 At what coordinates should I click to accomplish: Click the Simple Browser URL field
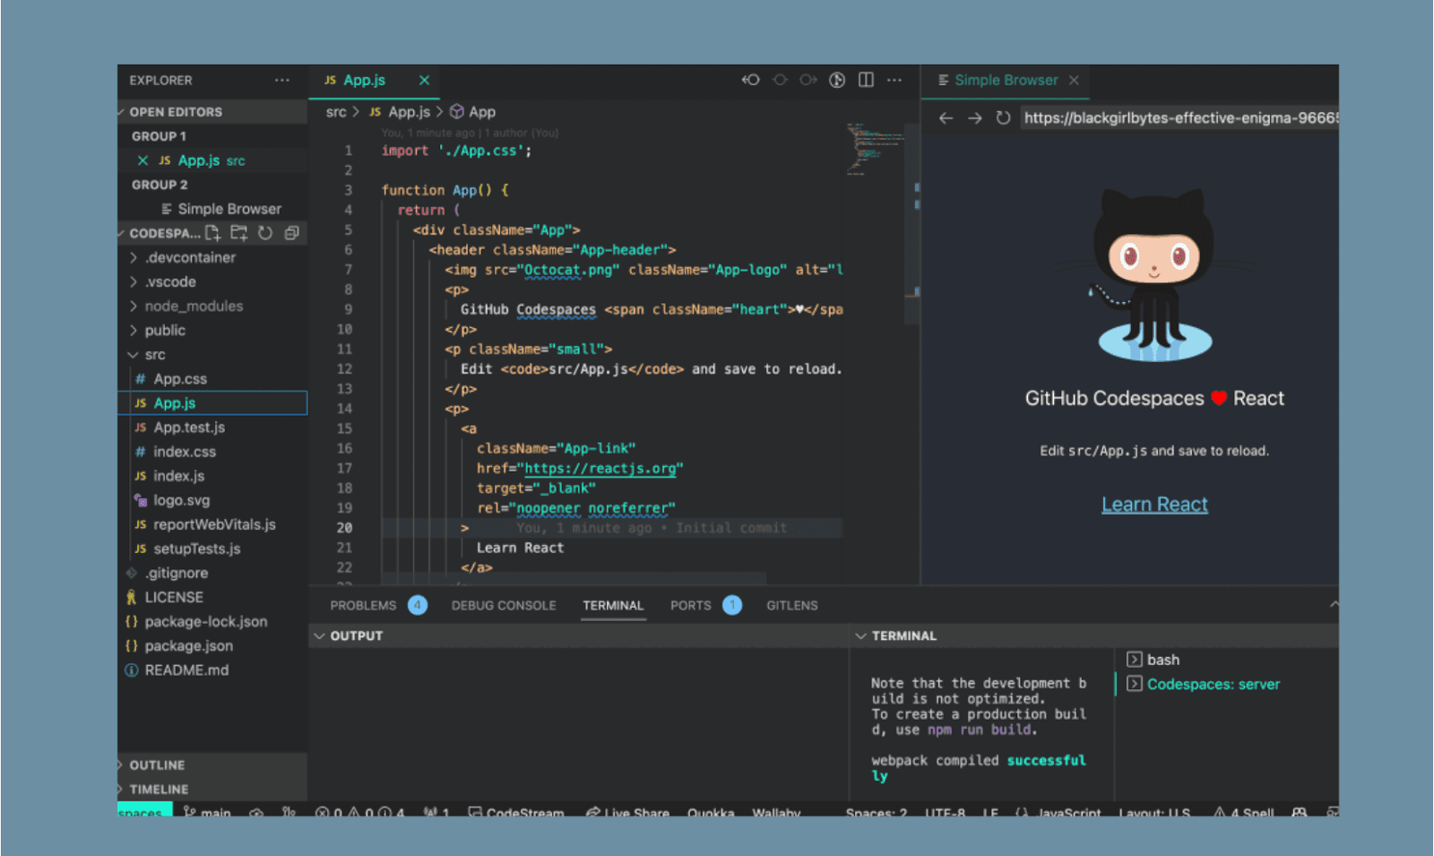pos(1179,117)
